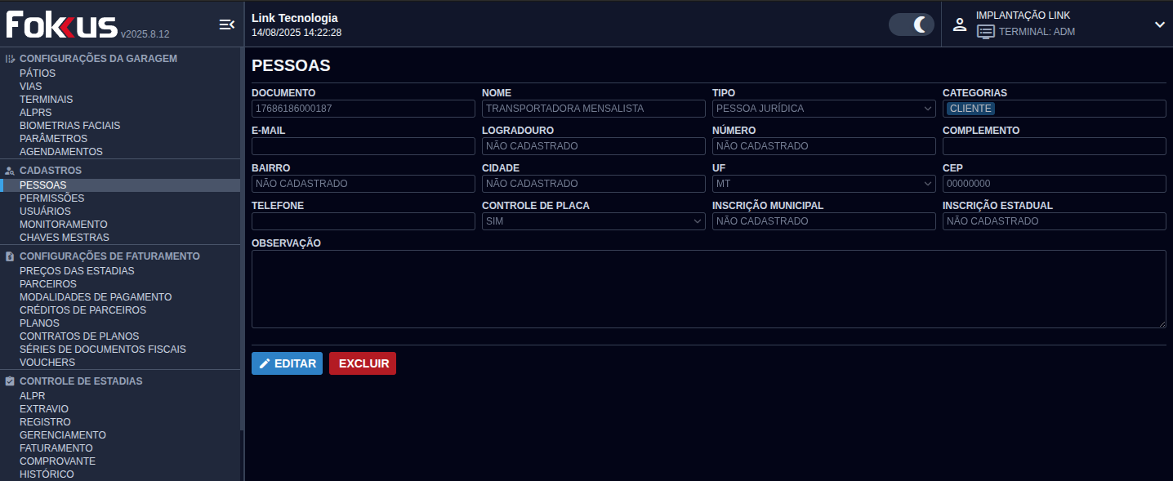This screenshot has width=1173, height=481.
Task: Go to Preços das Estadias
Action: [x=77, y=271]
